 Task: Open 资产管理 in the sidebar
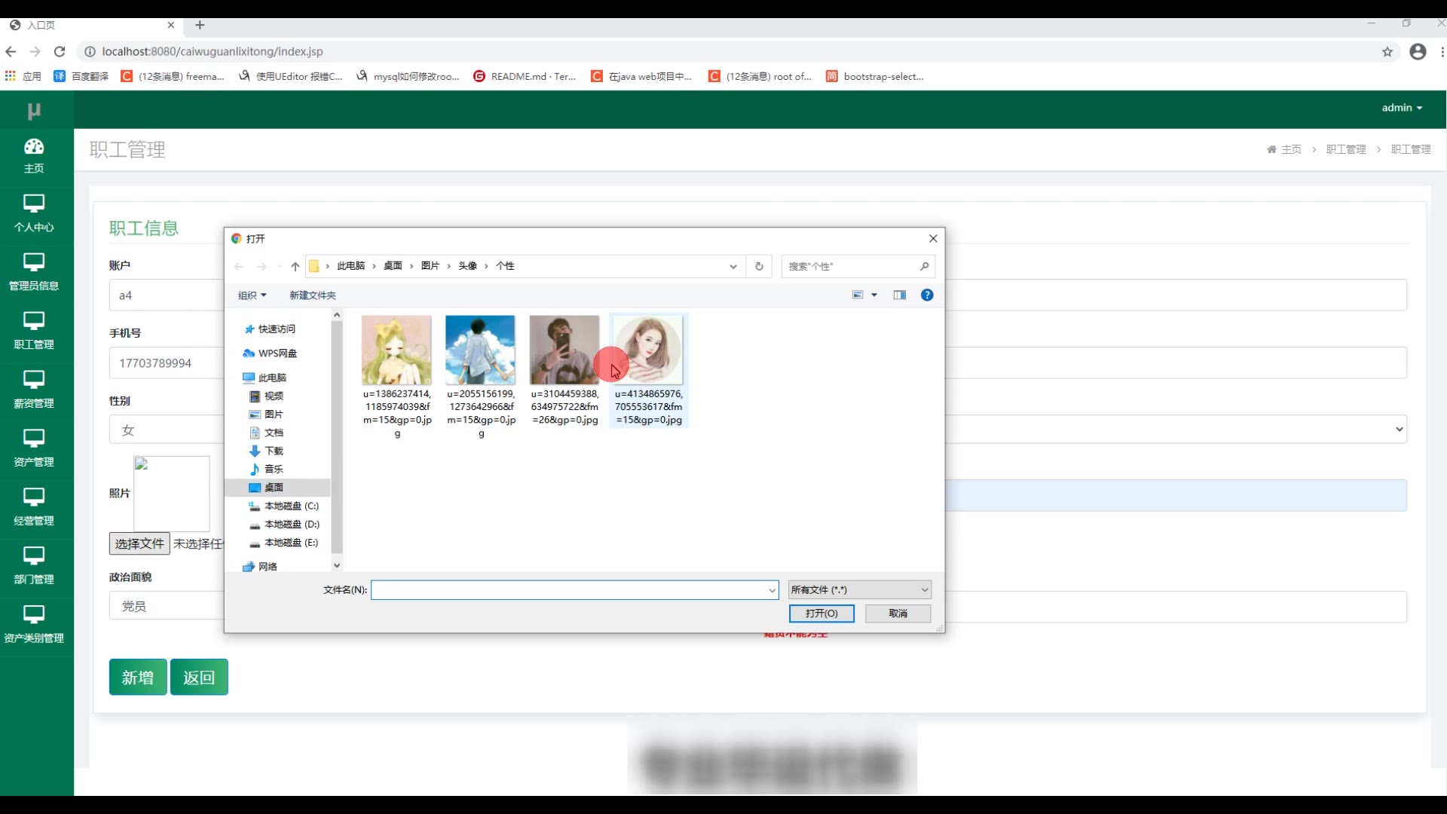click(34, 449)
